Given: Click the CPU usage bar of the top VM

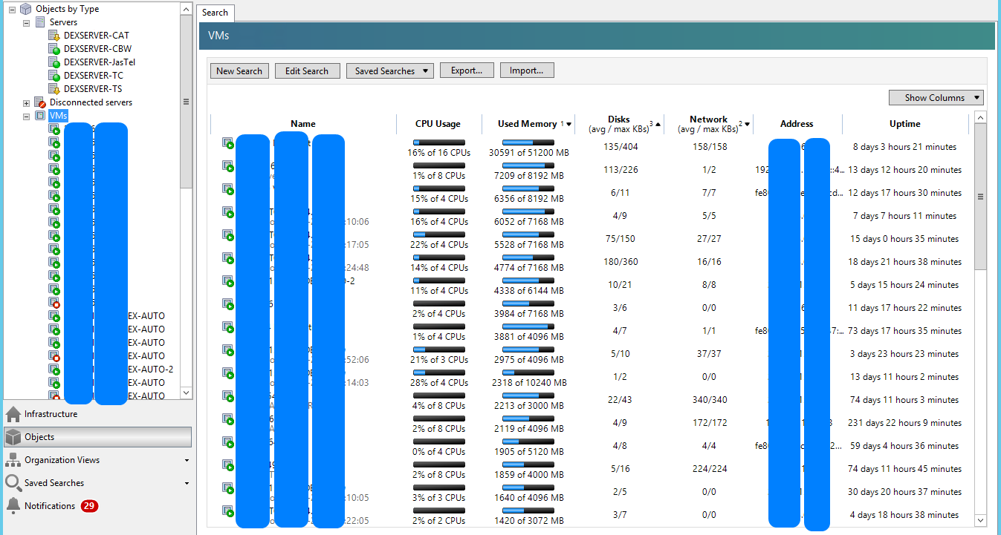Looking at the screenshot, I should (x=439, y=143).
